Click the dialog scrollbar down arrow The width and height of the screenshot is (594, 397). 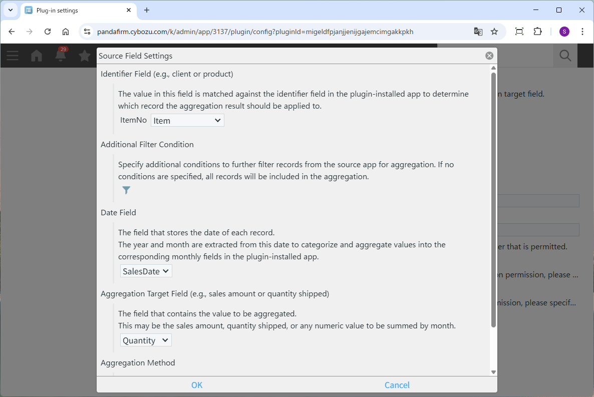click(493, 372)
